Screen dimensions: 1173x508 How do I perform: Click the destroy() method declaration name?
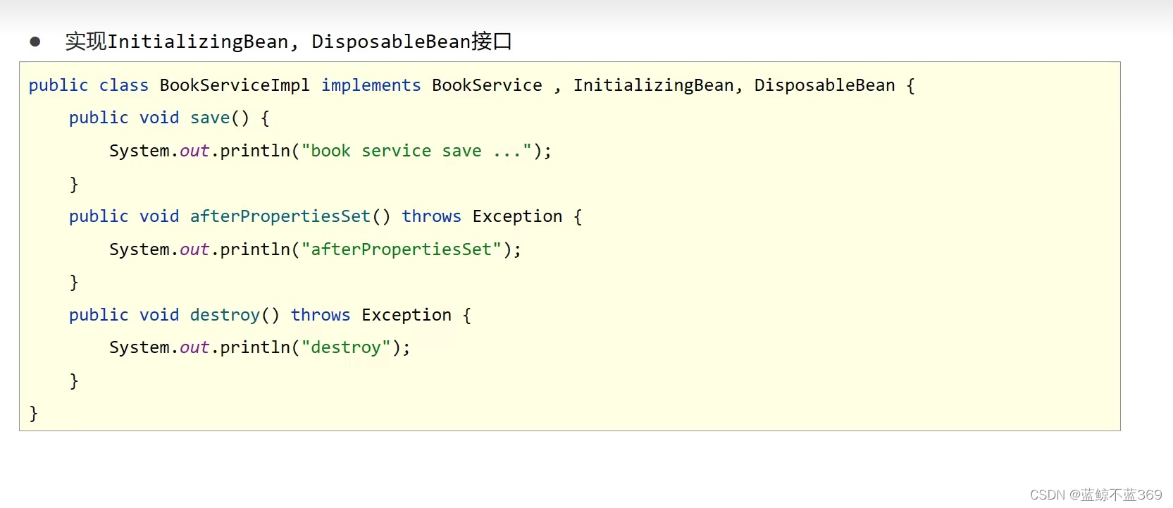point(225,315)
